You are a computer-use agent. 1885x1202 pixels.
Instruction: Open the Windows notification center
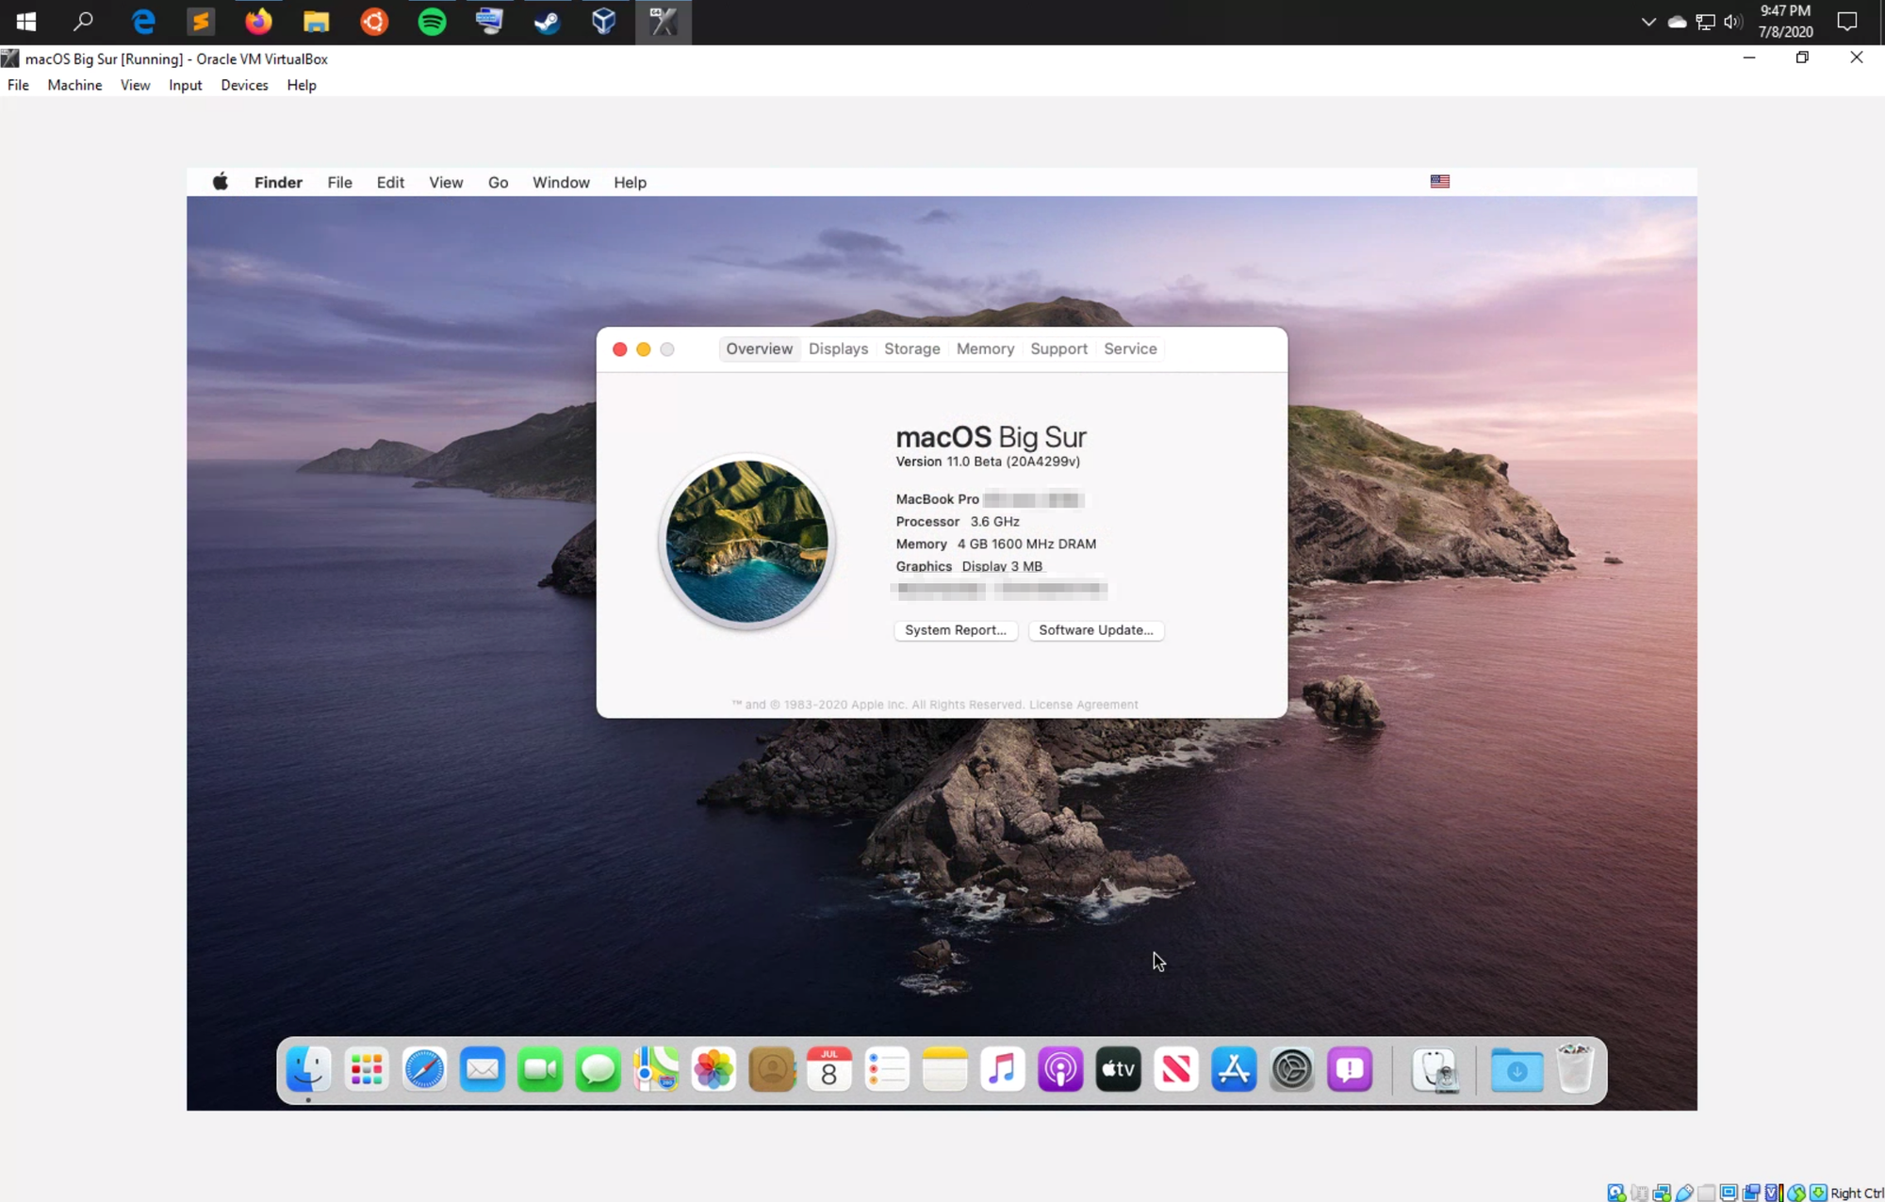tap(1847, 22)
